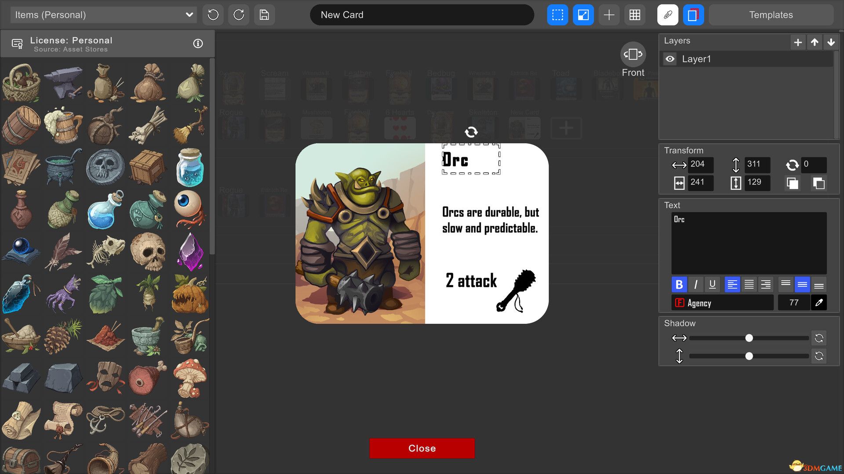Click the Front card flip control
Image resolution: width=844 pixels, height=474 pixels.
[x=633, y=54]
